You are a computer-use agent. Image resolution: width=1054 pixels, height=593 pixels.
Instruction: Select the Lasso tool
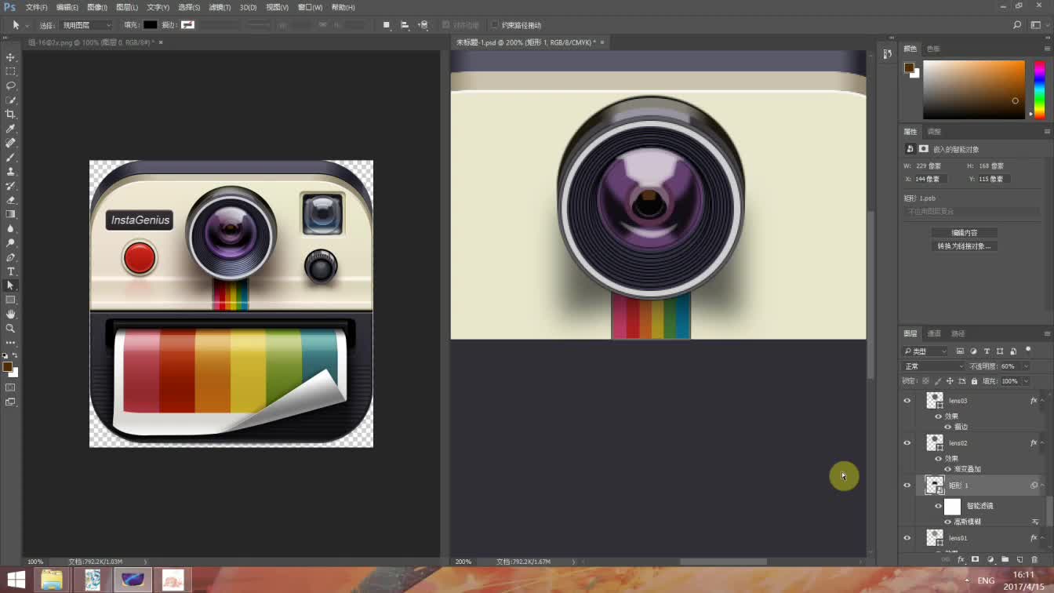coord(10,85)
